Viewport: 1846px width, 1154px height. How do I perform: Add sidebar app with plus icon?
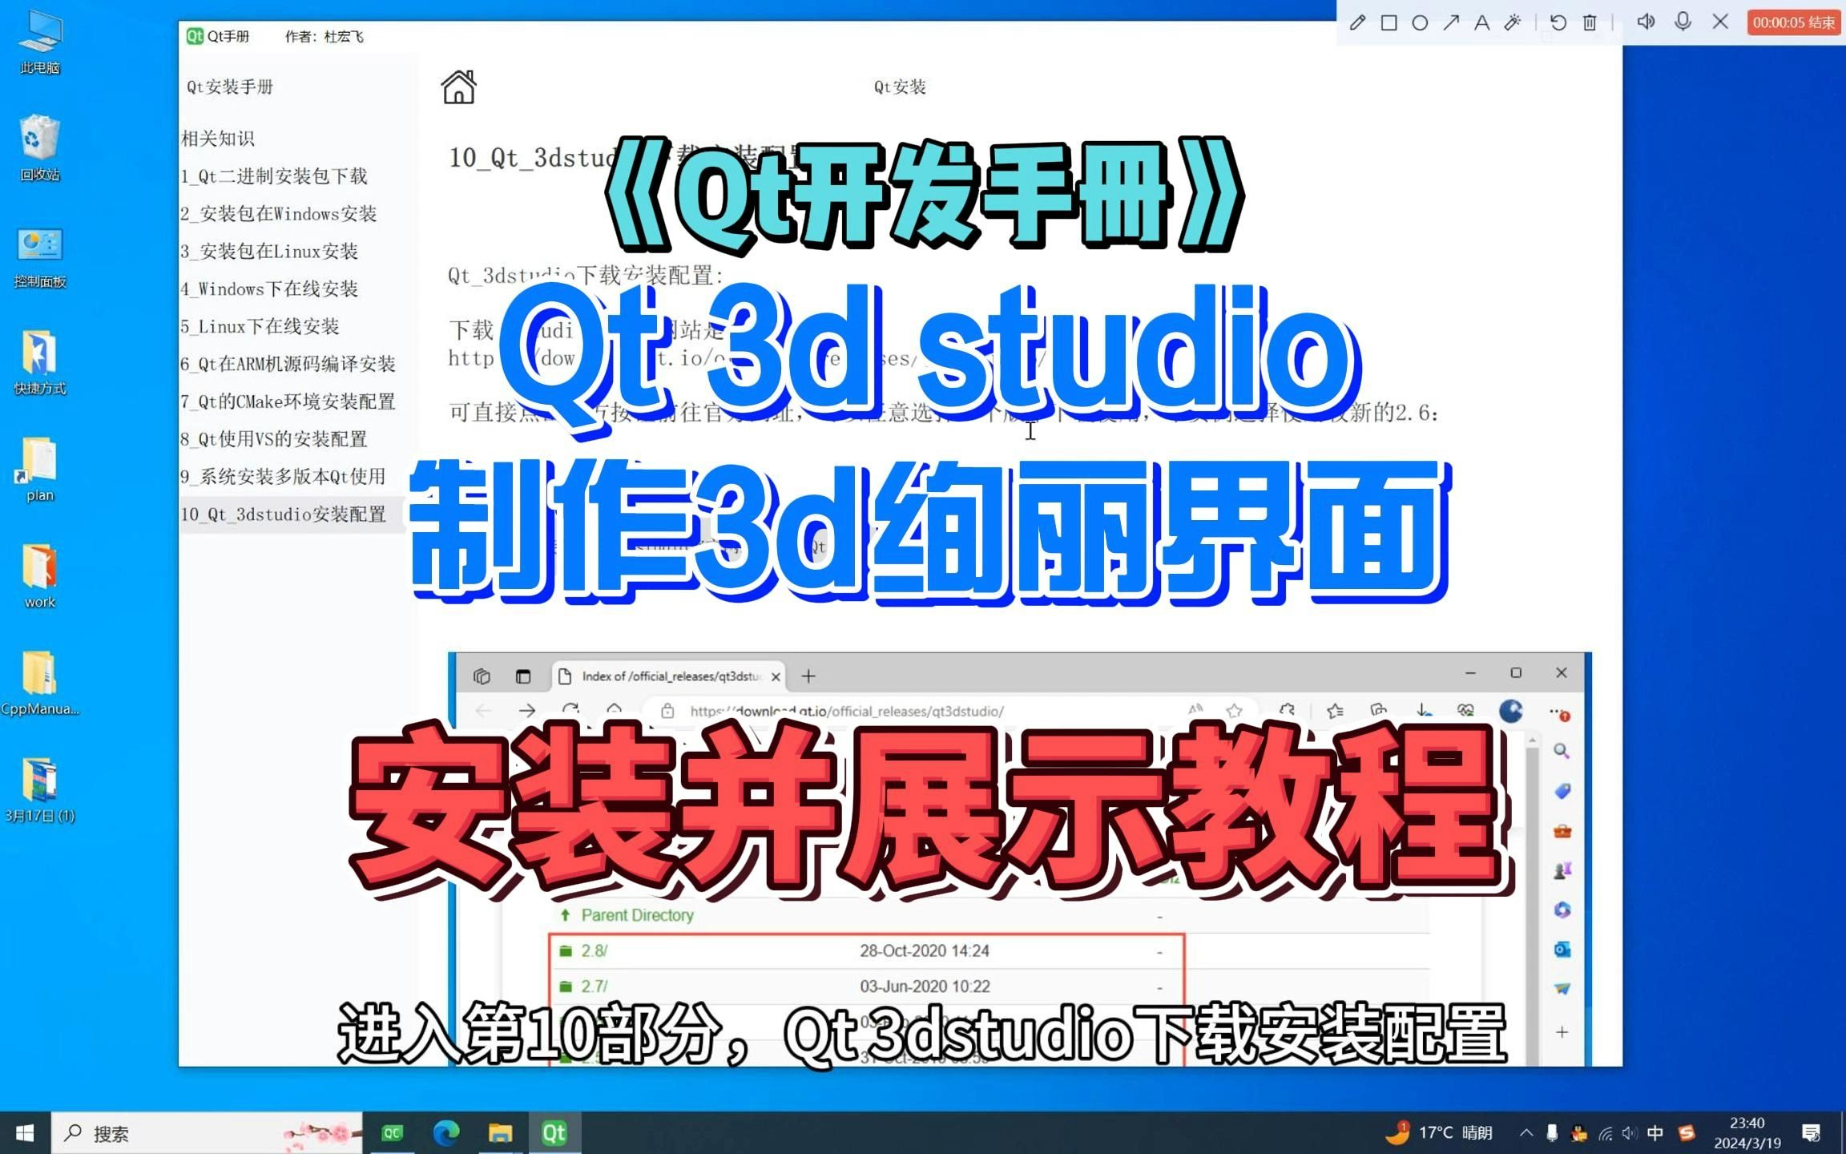(x=1562, y=1032)
